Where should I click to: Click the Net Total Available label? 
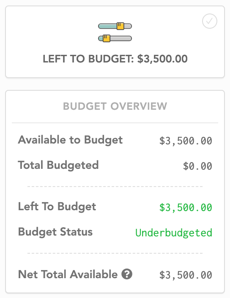[x=68, y=274]
